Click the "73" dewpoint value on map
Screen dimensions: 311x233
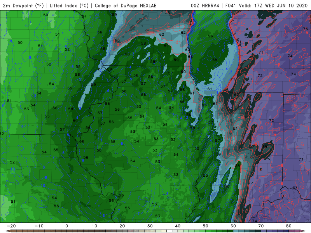[295, 188]
